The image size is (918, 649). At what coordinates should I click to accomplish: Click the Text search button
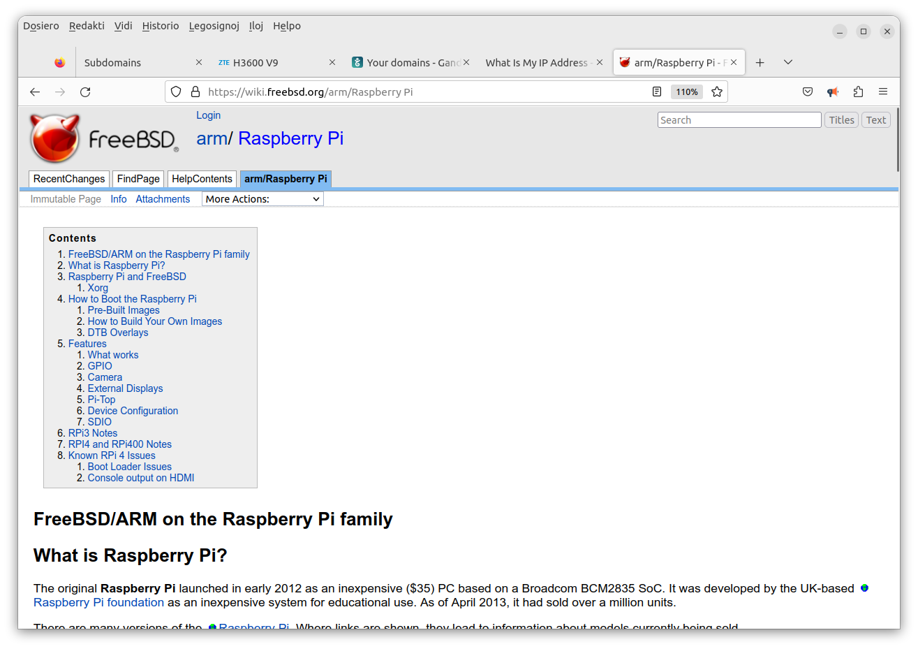pyautogui.click(x=876, y=120)
